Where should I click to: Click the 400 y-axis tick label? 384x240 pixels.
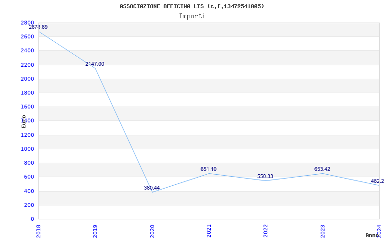click(x=29, y=191)
